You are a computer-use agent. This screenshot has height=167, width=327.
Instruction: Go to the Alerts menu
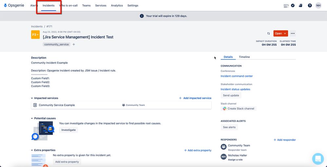[34, 6]
